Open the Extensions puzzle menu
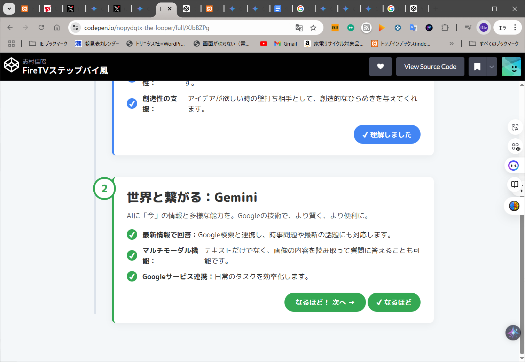Screen dimensions: 525x362 click(x=445, y=28)
